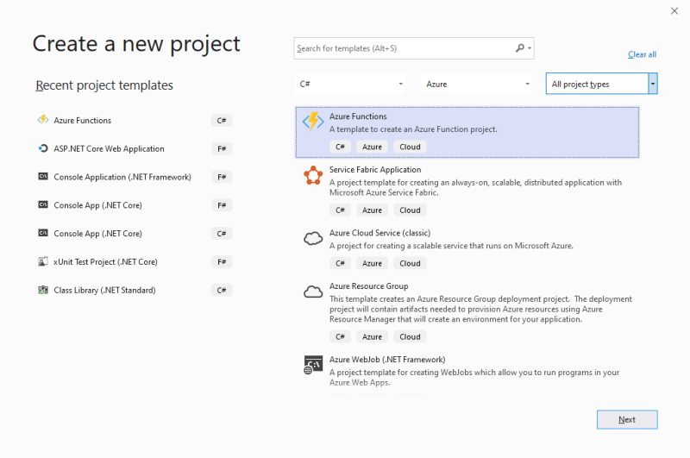This screenshot has width=690, height=458.
Task: Click Azure tag under Azure Functions template
Action: (372, 147)
